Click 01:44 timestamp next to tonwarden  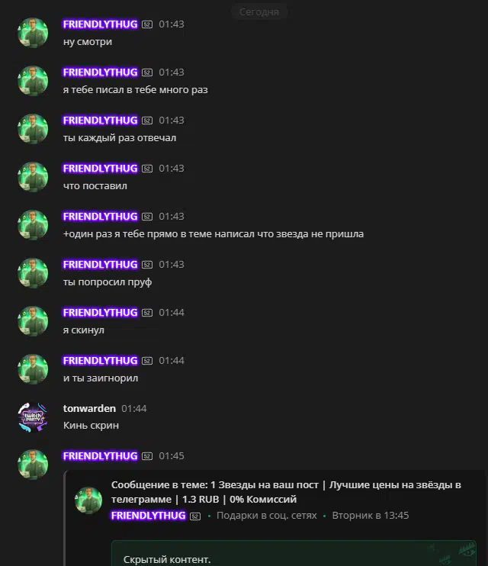point(134,409)
